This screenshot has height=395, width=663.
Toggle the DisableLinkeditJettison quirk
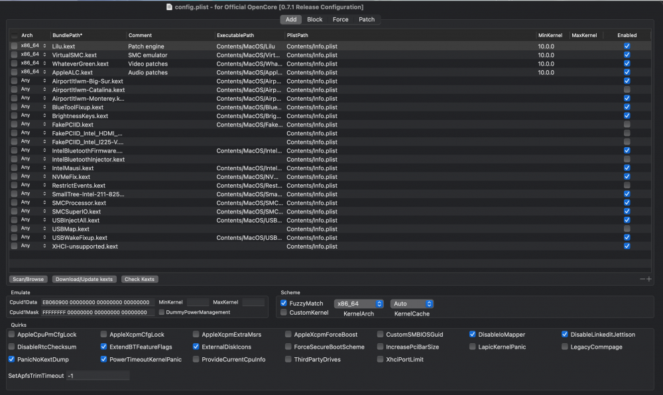[564, 334]
